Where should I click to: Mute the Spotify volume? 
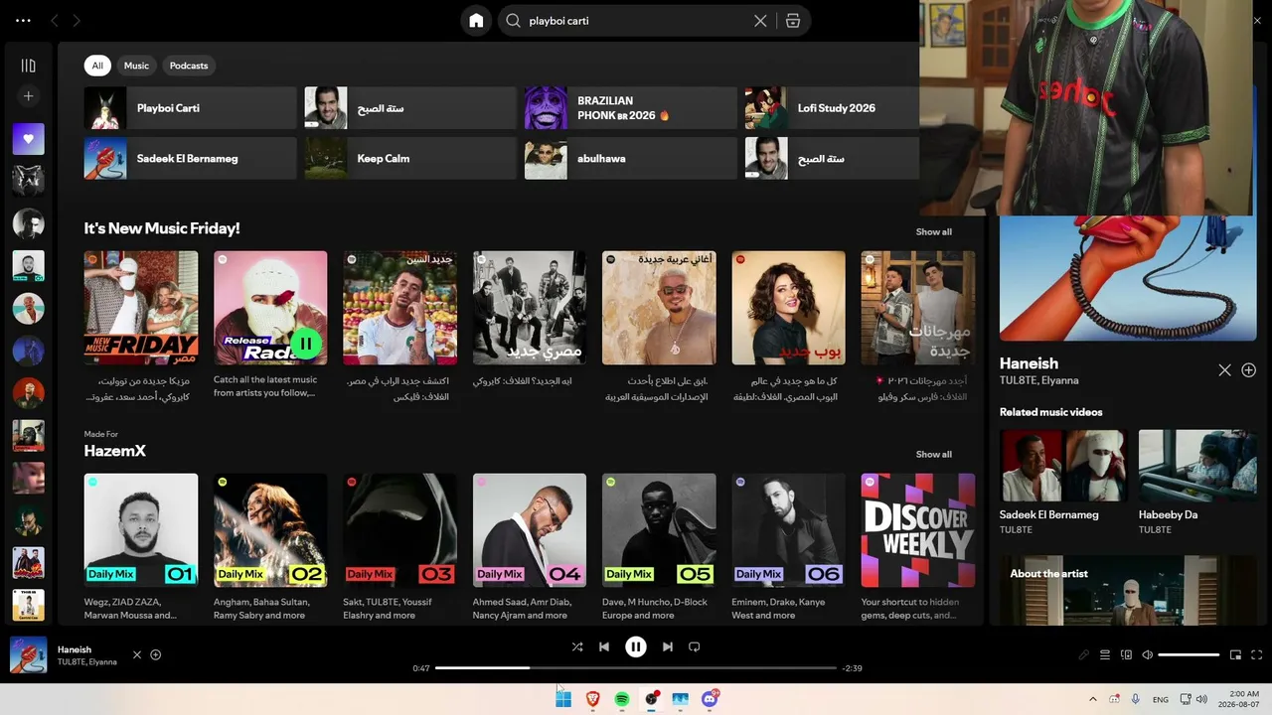click(1148, 655)
